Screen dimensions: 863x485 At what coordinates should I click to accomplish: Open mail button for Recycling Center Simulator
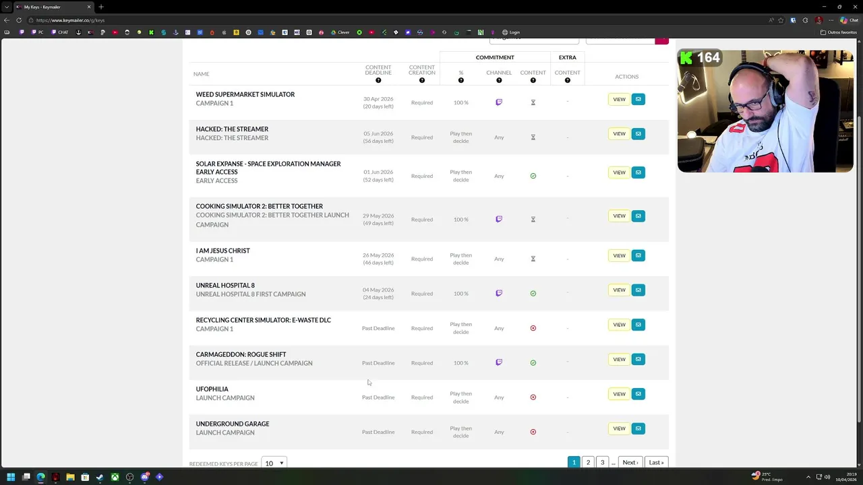tap(638, 325)
